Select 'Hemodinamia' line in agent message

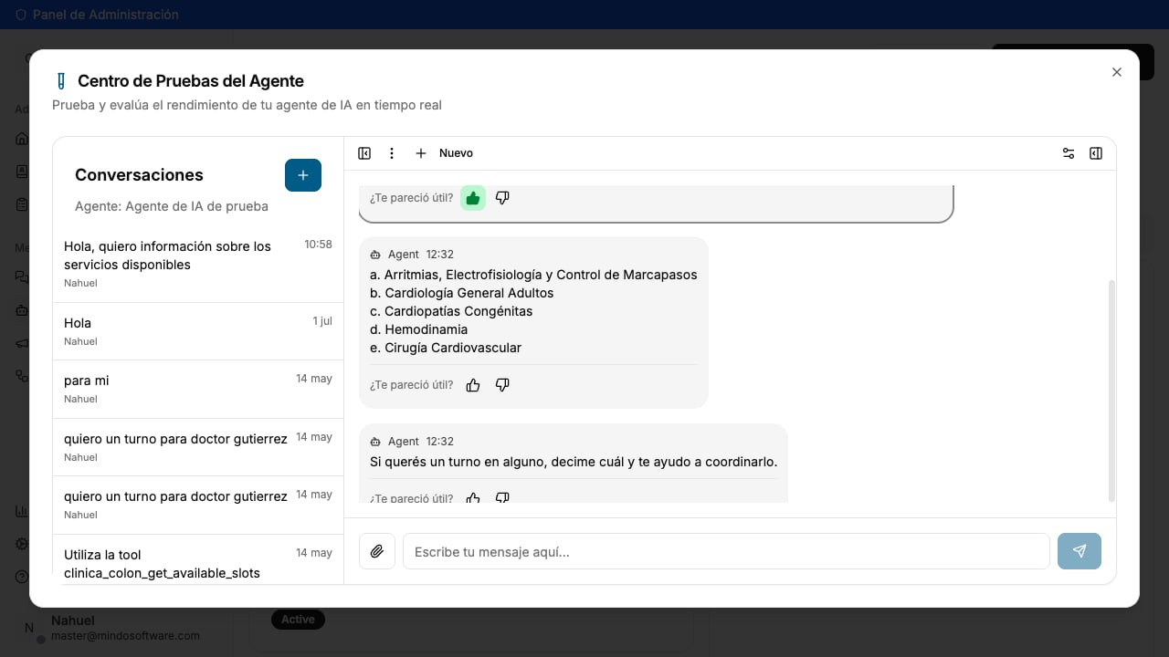(418, 329)
